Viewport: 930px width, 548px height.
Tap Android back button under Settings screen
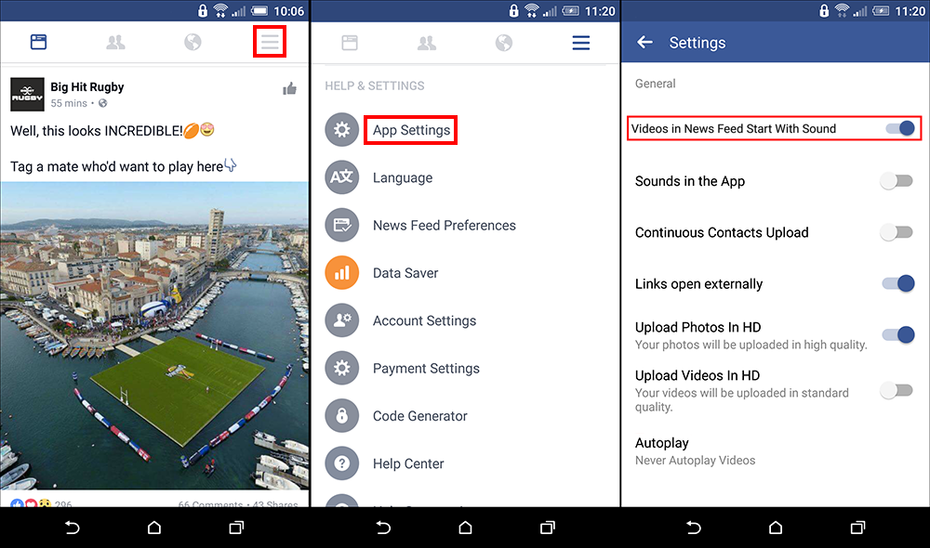tap(694, 528)
